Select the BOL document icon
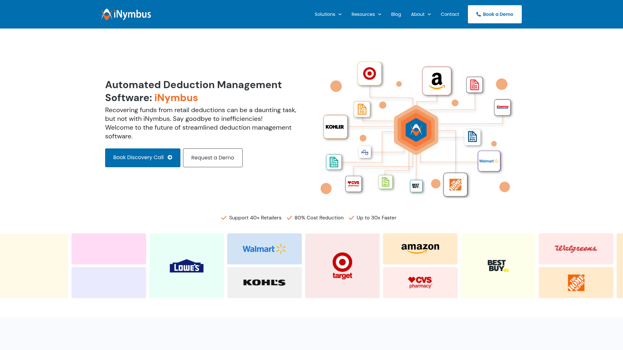This screenshot has height=350, width=623. pos(472,137)
